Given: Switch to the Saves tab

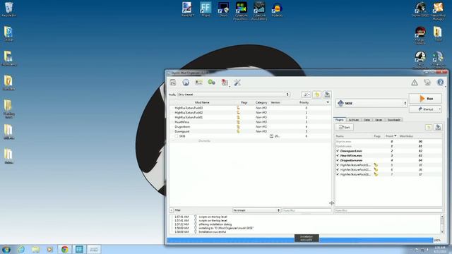Looking at the screenshot, I should coord(379,120).
